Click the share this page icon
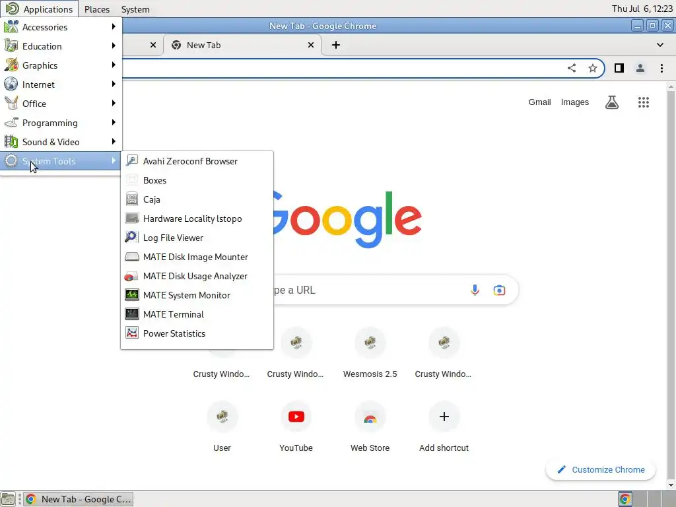 tap(572, 68)
